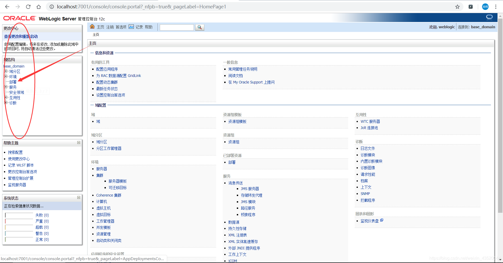Click the record chart icon in toolbar
This screenshot has height=263, width=503.
131,27
